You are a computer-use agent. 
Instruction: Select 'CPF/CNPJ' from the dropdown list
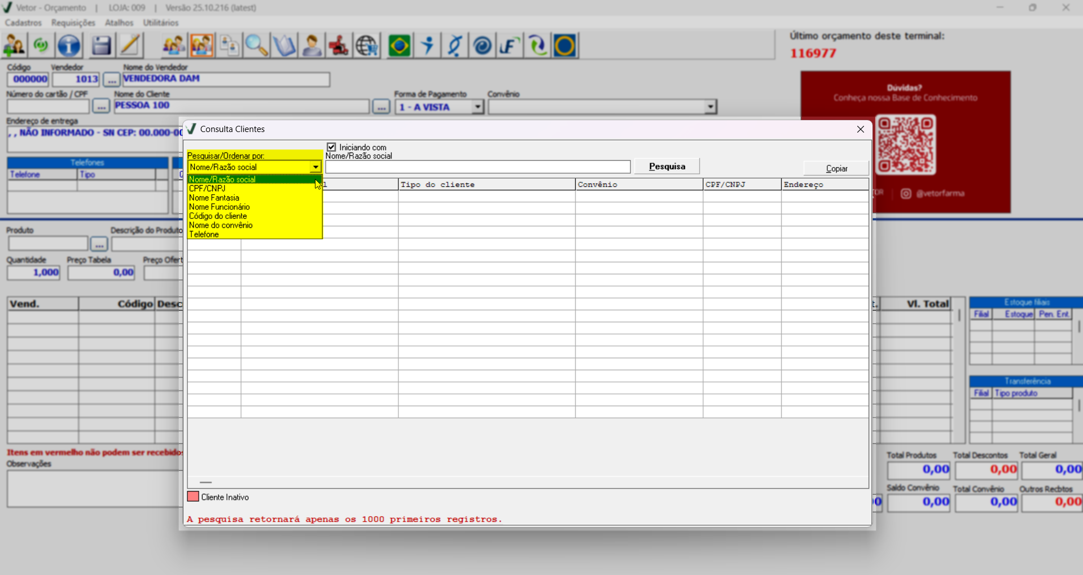pos(207,188)
